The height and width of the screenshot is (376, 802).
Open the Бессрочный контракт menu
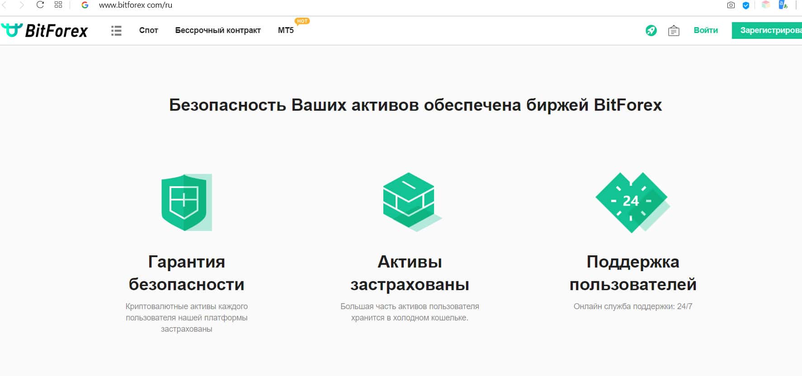(218, 30)
